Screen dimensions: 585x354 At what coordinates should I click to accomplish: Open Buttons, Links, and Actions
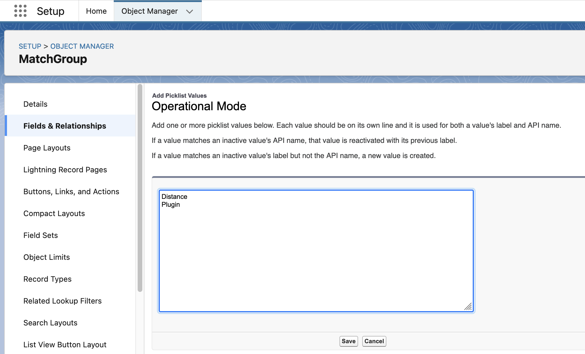[70, 192]
